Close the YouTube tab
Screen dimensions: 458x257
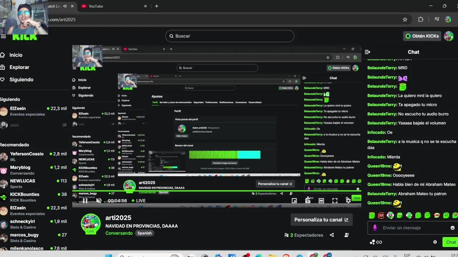pyautogui.click(x=146, y=6)
